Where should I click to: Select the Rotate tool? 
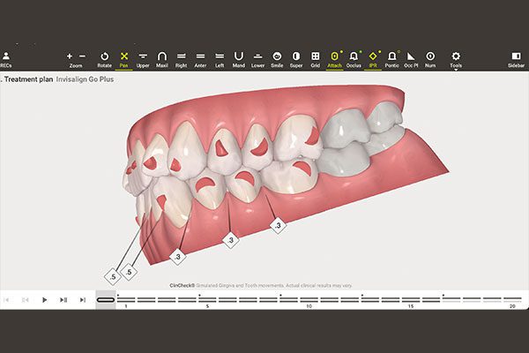[x=105, y=60]
